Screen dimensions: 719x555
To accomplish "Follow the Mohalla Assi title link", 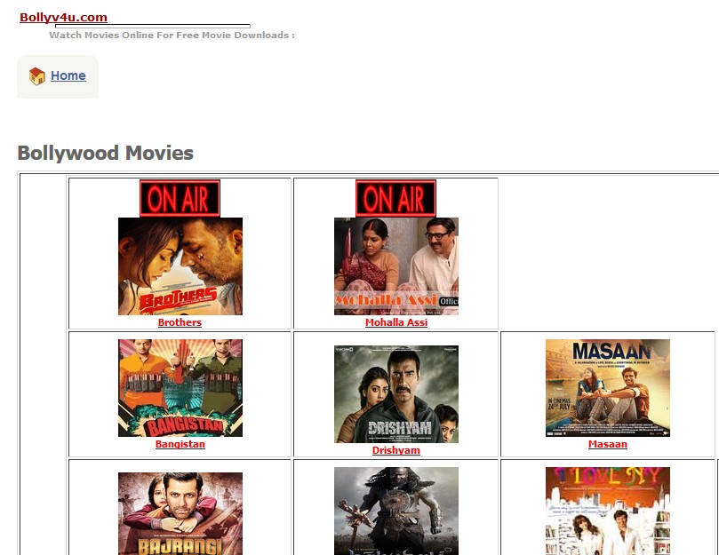I will (396, 322).
